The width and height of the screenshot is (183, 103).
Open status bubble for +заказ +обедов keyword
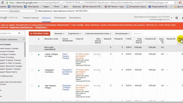coord(77,54)
